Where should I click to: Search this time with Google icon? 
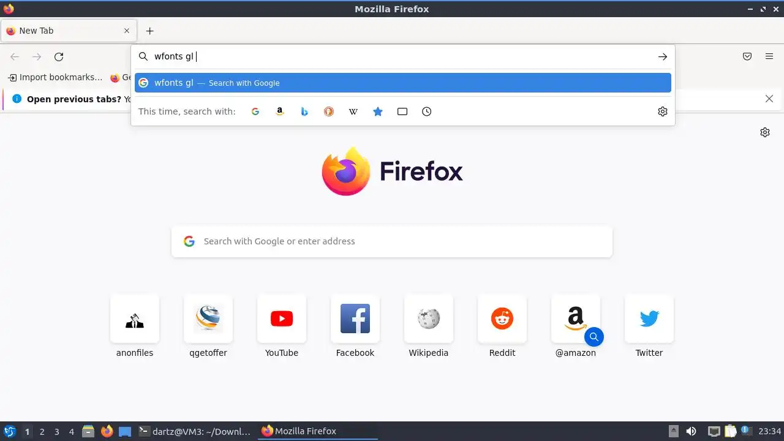255,111
